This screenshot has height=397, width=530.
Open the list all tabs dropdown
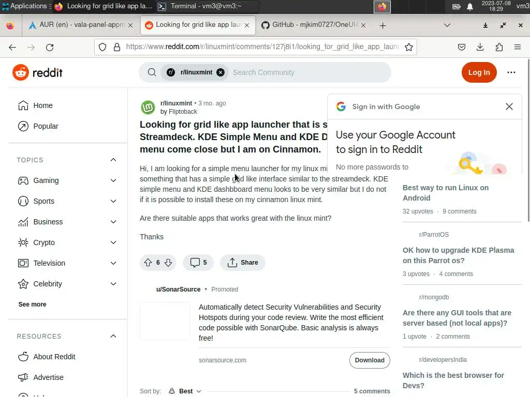pos(447,25)
